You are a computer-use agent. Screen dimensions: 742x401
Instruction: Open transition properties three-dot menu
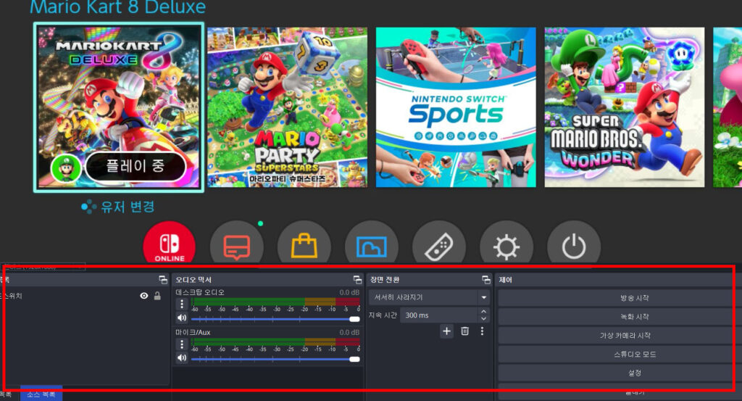(482, 331)
